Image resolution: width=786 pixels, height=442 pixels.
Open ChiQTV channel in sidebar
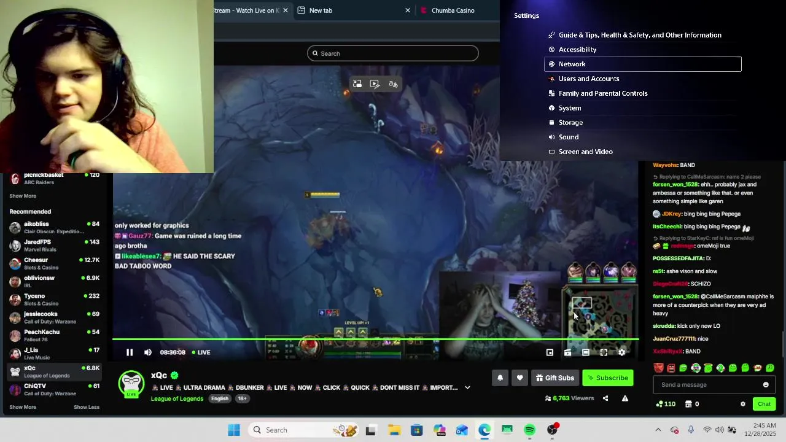click(54, 389)
